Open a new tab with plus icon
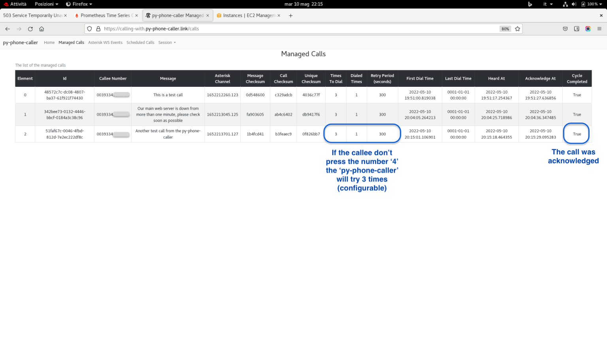607x341 pixels. 290,15
